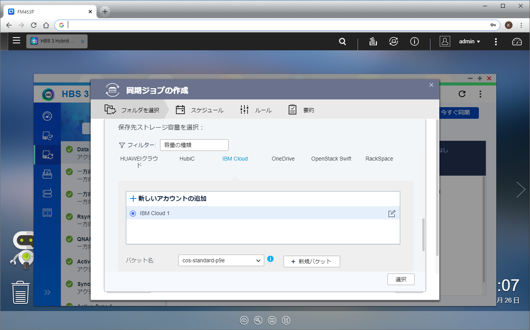The height and width of the screenshot is (330, 530).
Task: Choose OneDrive as storage destination
Action: tap(283, 159)
